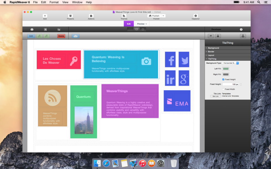Expand the Background section

click(x=228, y=48)
